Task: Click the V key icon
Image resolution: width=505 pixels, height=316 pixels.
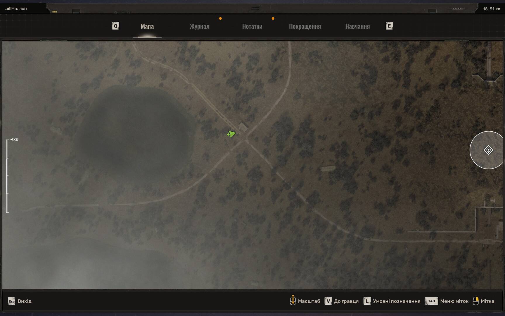Action: 328,301
